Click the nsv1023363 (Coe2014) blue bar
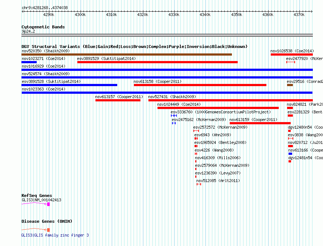The width and height of the screenshot is (323, 246). (167, 93)
